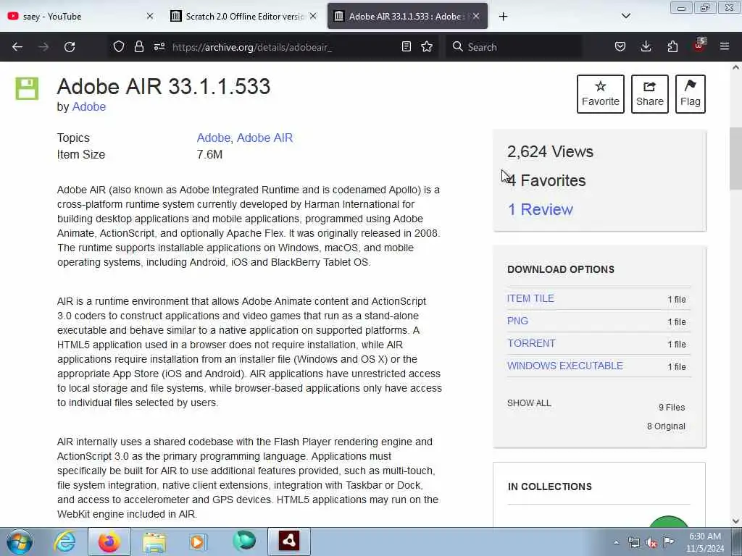Click the uBlock extension icon with badge
The width and height of the screenshot is (742, 556).
[699, 46]
